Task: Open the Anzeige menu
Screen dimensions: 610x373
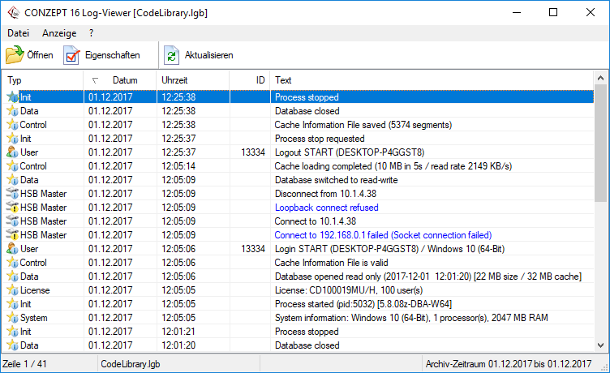Action: (x=59, y=33)
